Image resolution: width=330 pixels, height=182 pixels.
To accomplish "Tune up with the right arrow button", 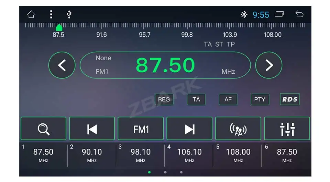I will pyautogui.click(x=269, y=65).
